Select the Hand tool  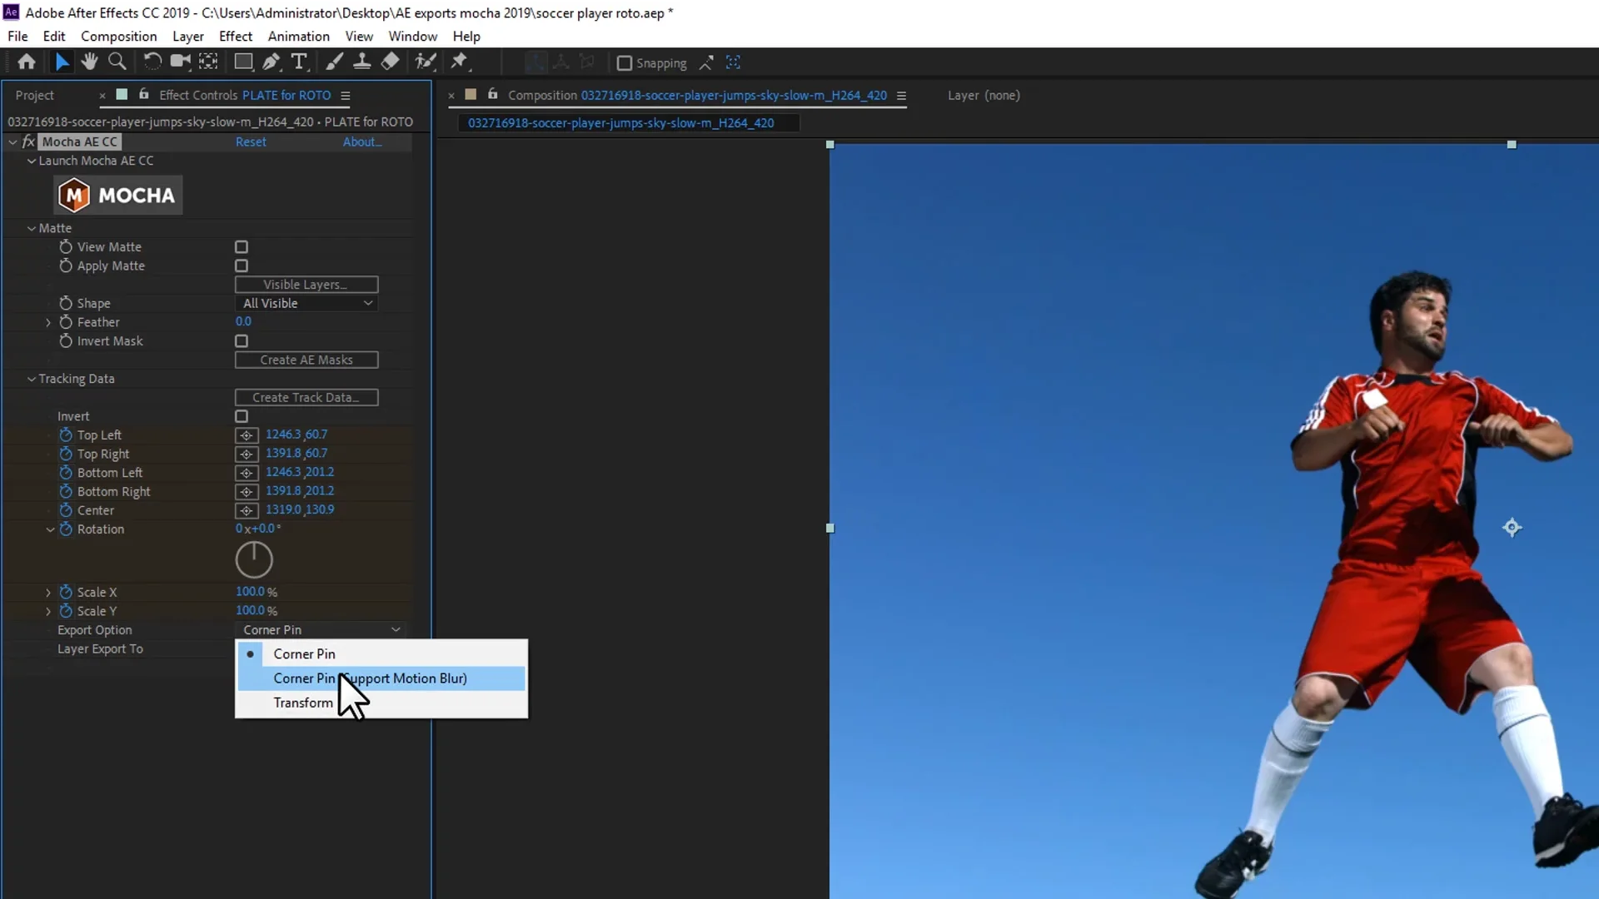pyautogui.click(x=89, y=62)
